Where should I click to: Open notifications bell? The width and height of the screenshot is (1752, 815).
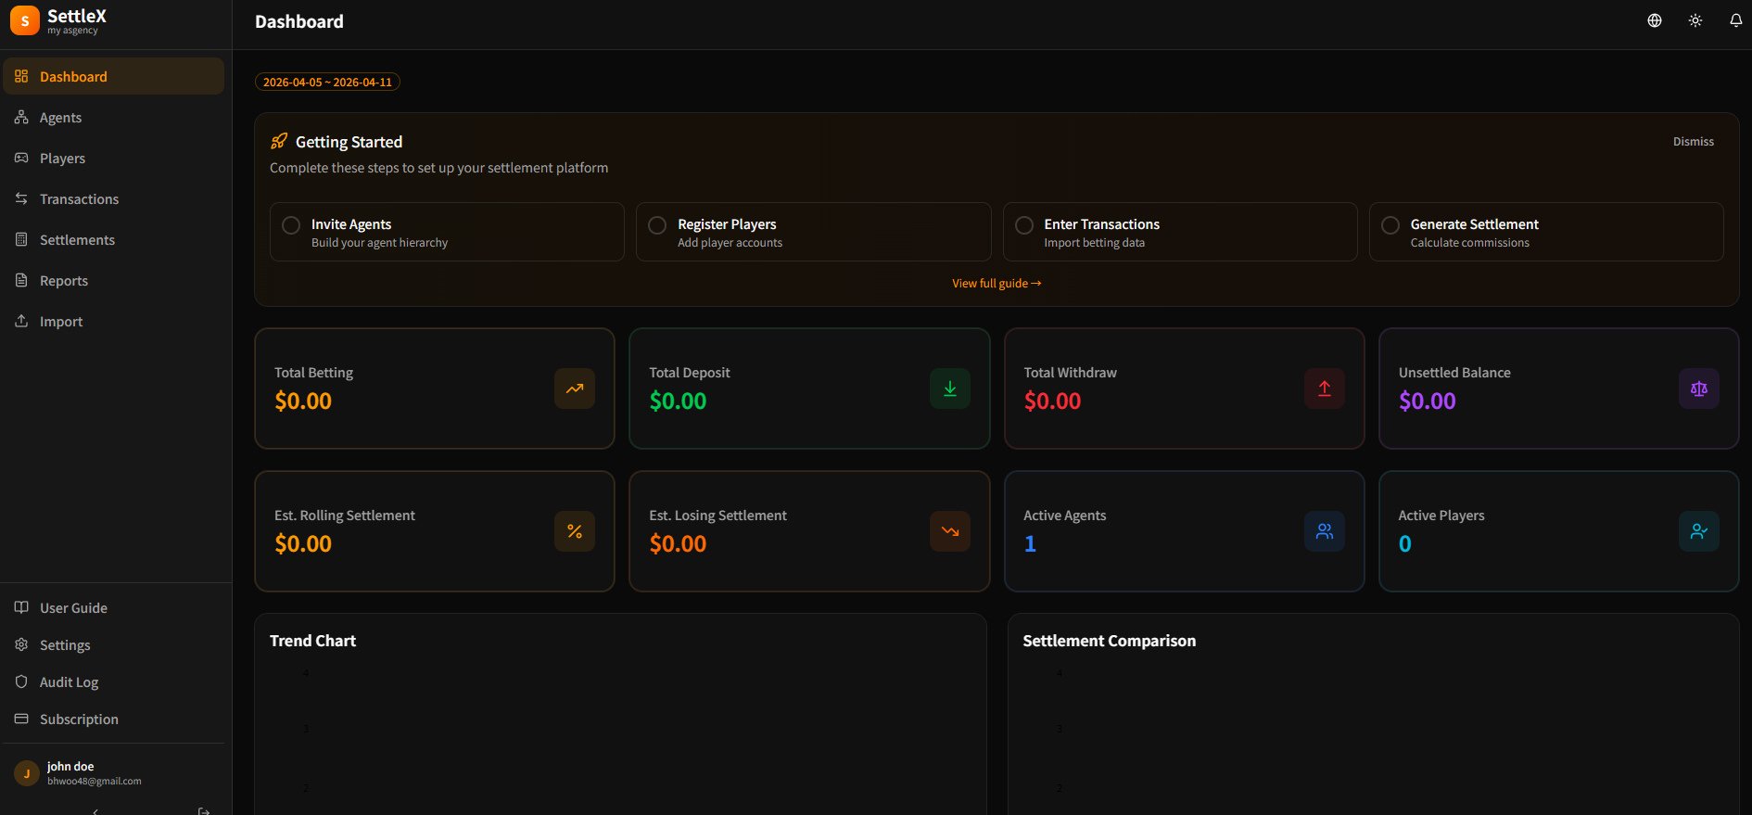click(1735, 20)
